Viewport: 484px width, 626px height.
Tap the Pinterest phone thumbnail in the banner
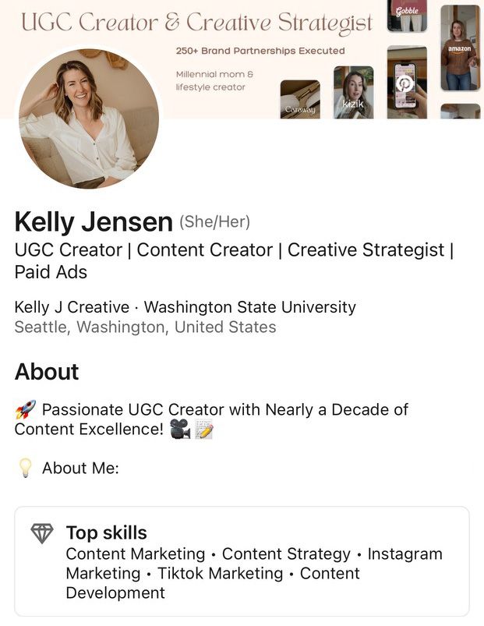click(407, 82)
